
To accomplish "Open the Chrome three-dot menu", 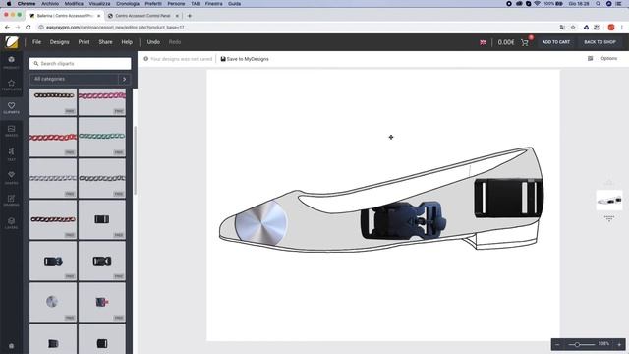I will 622,28.
